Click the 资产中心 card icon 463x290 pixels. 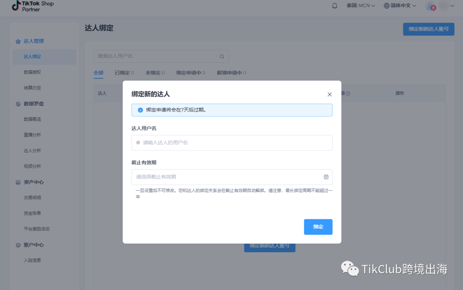[18, 182]
